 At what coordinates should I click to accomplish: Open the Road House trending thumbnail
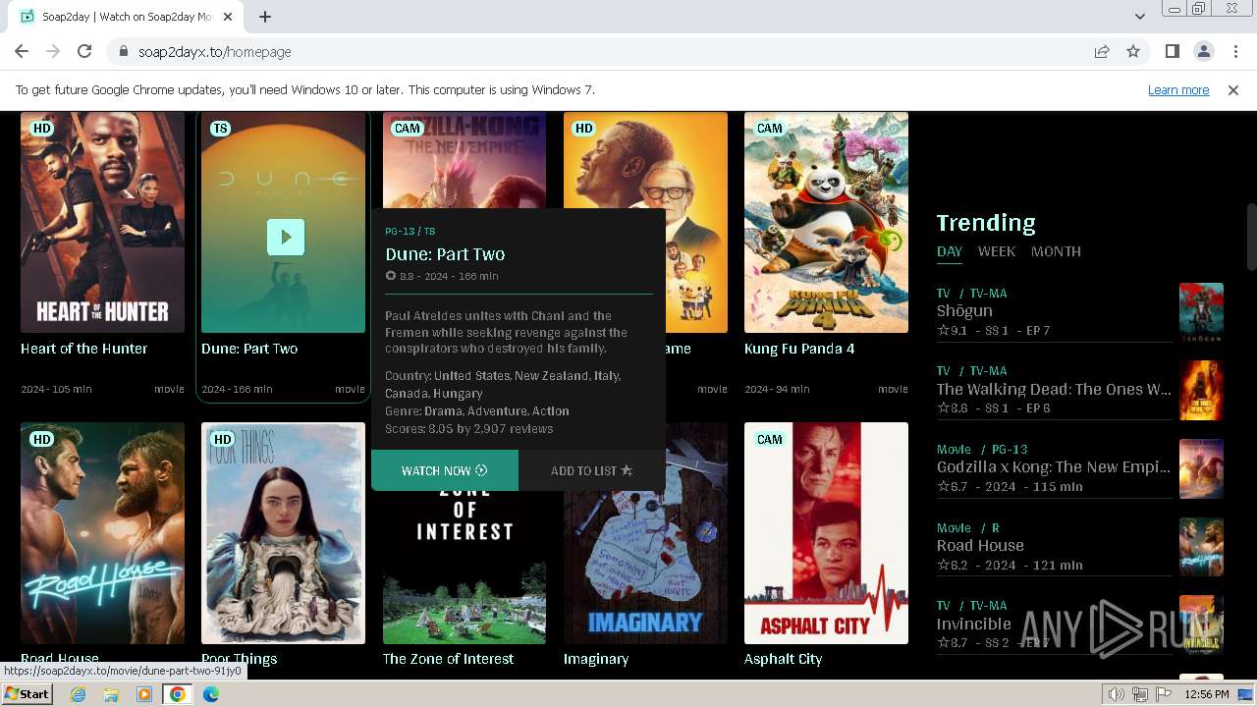coord(1201,547)
